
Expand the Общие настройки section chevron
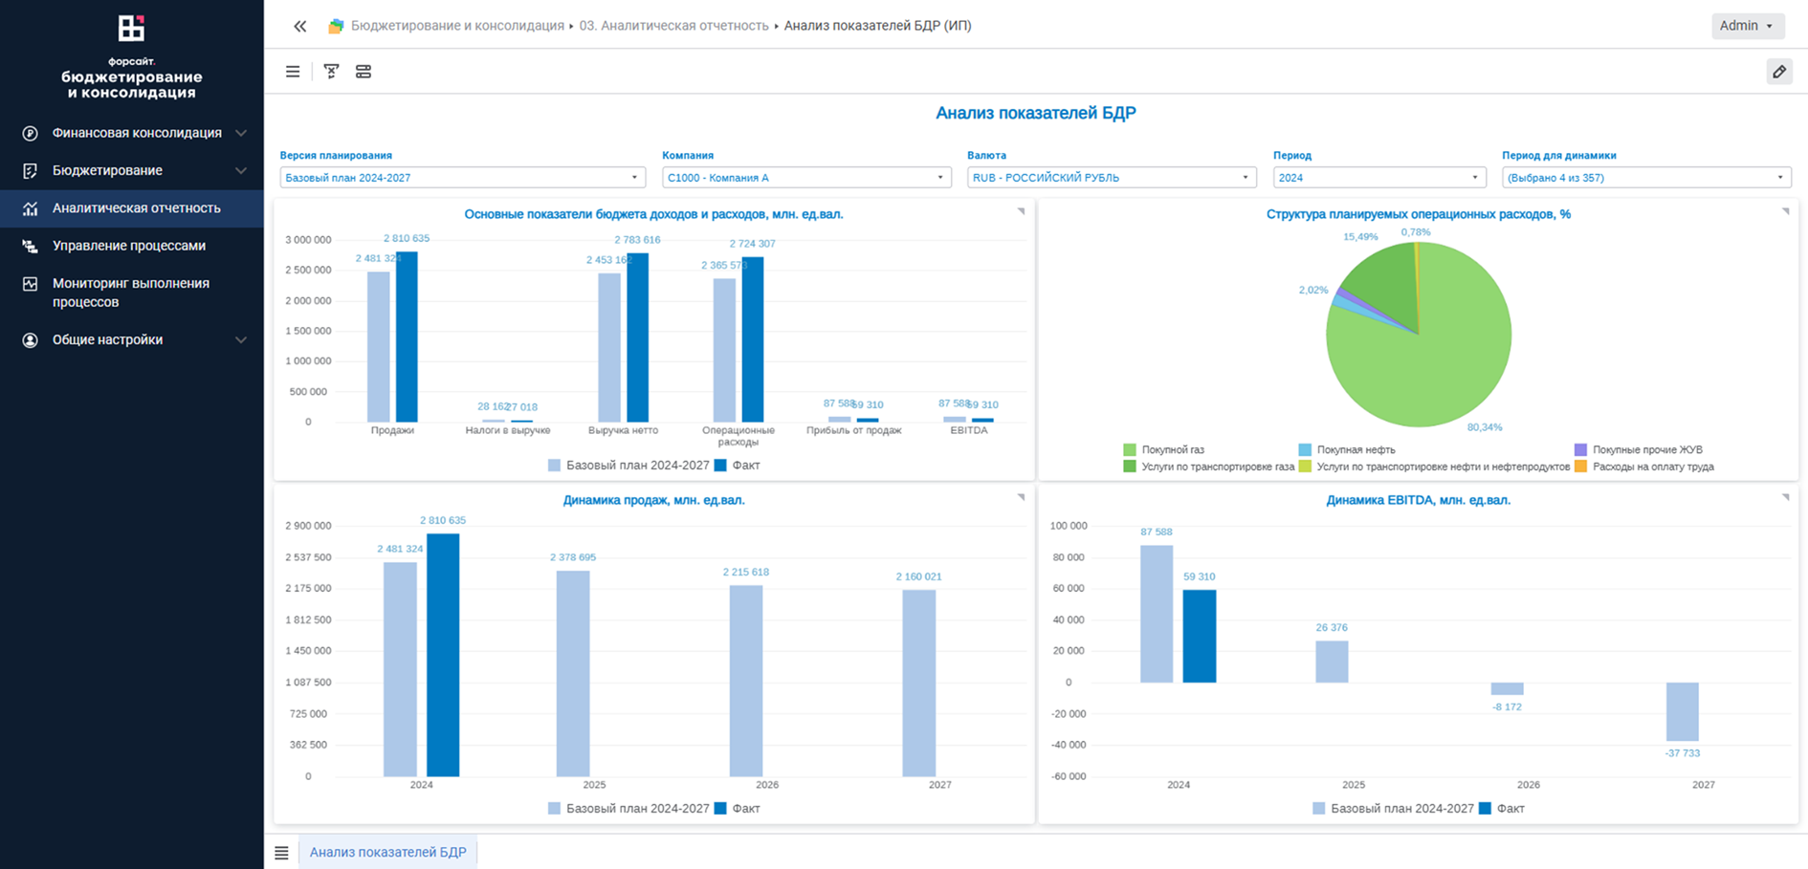coord(241,340)
